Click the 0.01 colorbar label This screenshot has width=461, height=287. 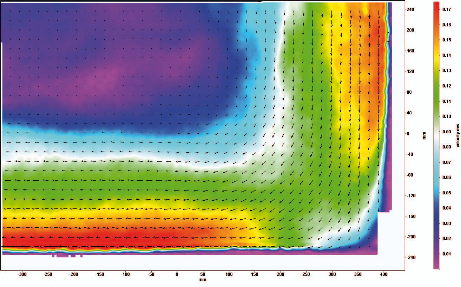tap(446, 253)
